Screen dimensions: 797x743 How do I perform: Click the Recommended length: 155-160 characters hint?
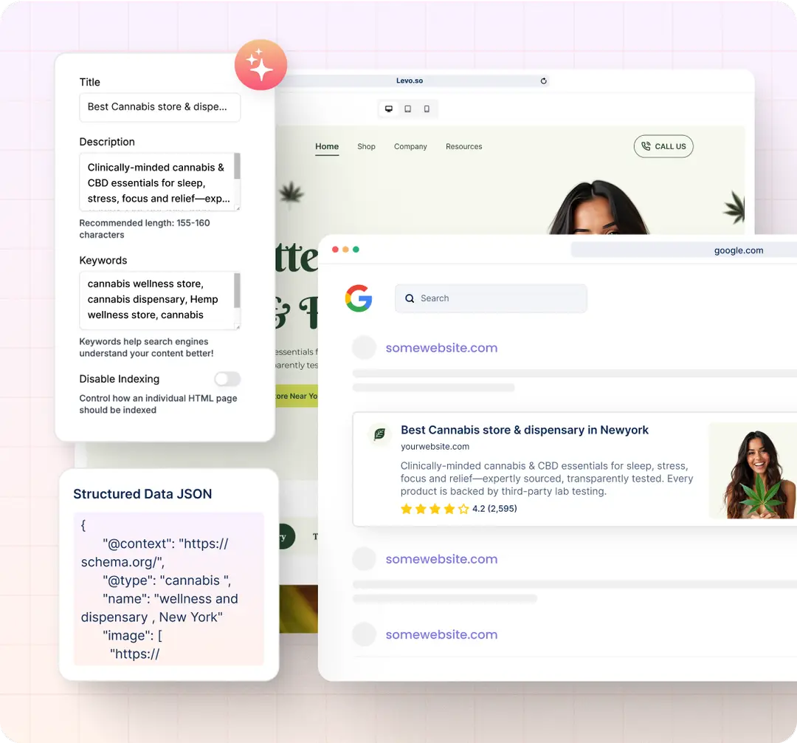(x=145, y=229)
